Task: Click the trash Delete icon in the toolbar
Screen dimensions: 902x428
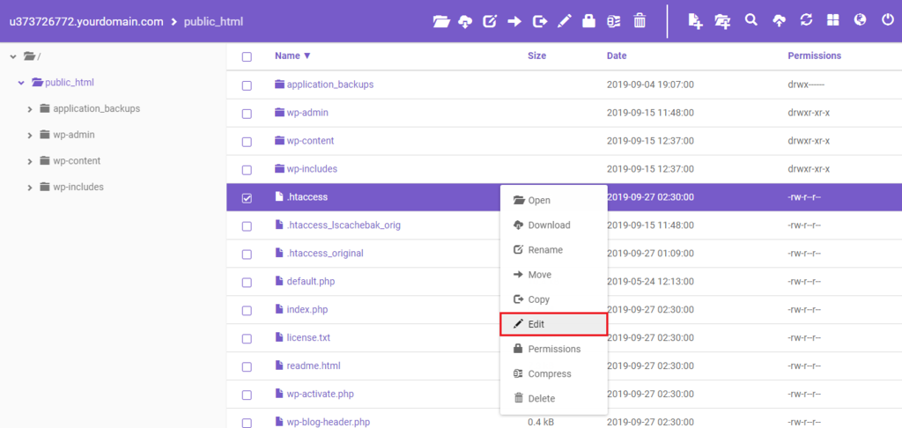Action: (640, 20)
